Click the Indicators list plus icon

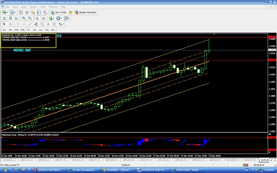coord(51,18)
